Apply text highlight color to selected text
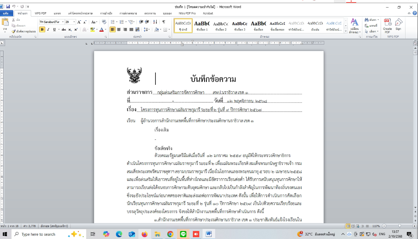 click(92, 29)
